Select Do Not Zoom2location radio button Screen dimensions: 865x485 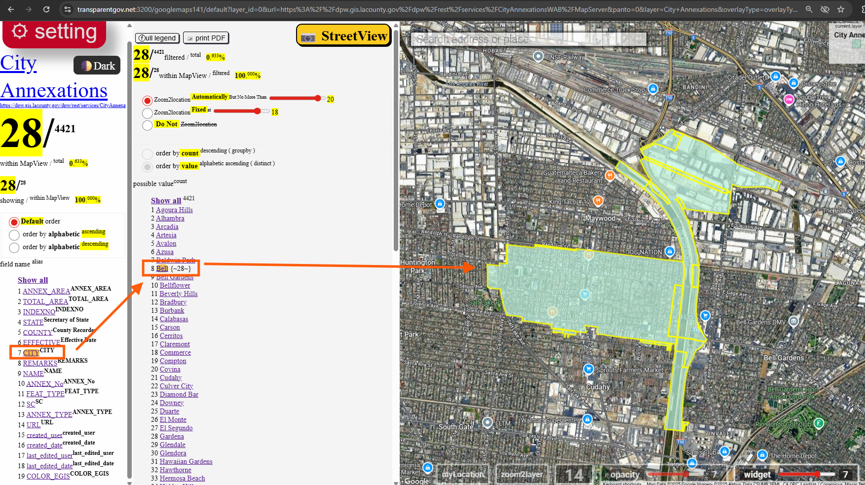(147, 125)
